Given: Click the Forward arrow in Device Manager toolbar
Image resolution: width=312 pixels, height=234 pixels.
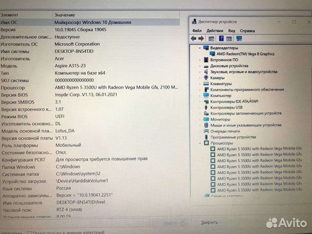Looking at the screenshot, I should coord(201,39).
